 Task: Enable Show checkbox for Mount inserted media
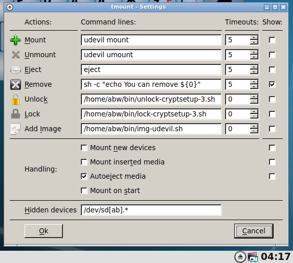click(x=272, y=162)
